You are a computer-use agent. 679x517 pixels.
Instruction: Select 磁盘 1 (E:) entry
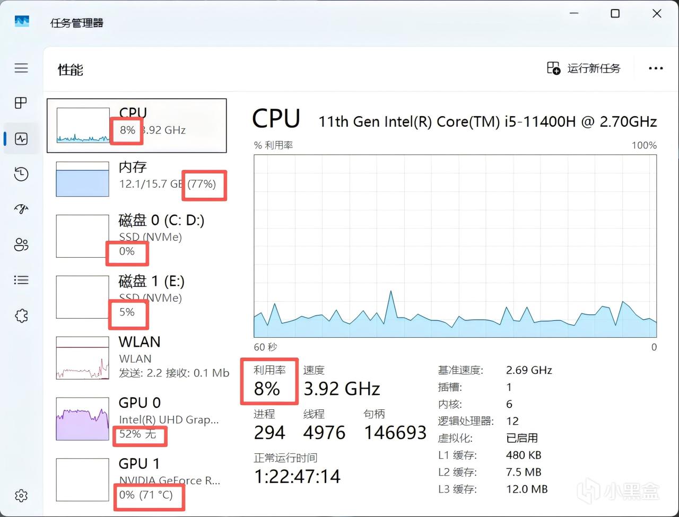click(x=137, y=297)
